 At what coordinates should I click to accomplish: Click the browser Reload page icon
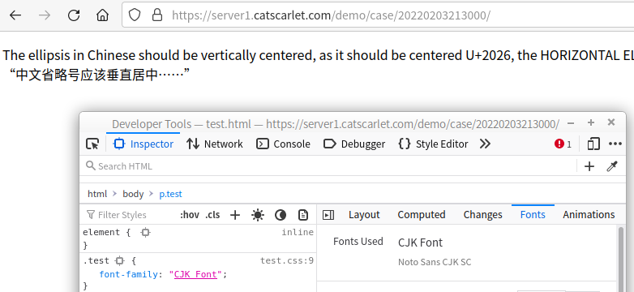74,15
